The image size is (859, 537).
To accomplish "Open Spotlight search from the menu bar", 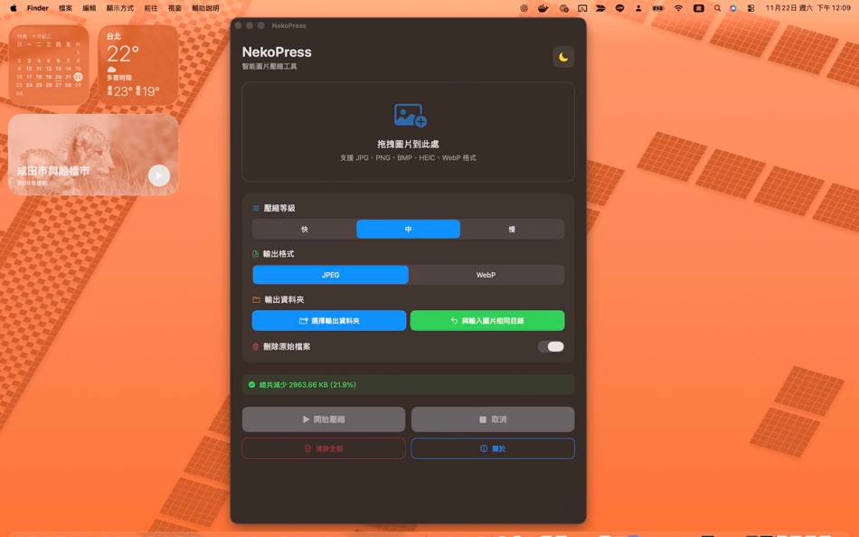I will pyautogui.click(x=717, y=8).
